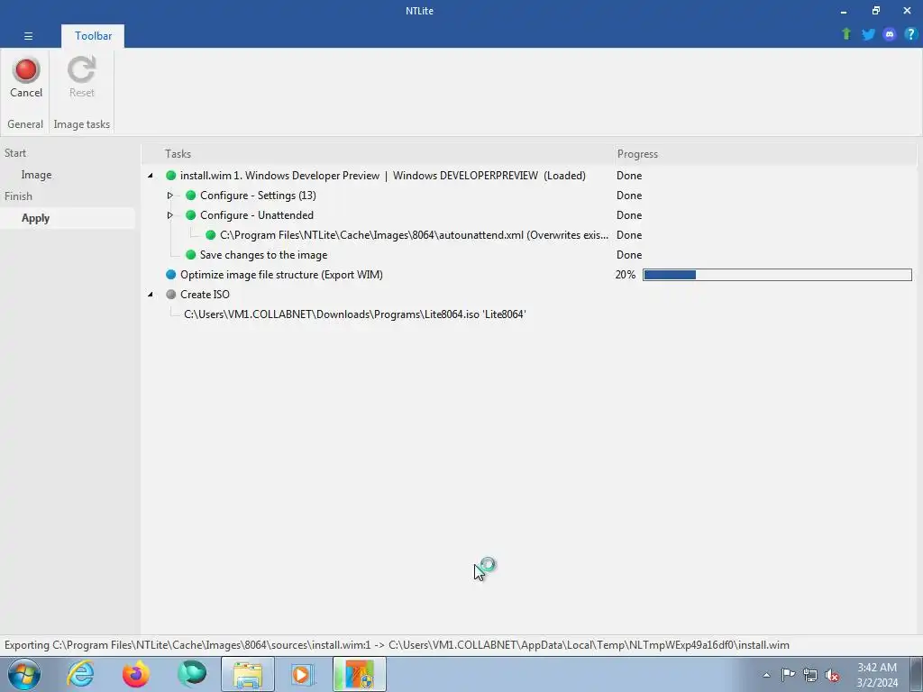The height and width of the screenshot is (692, 923).
Task: Open the clock showing 3:42 AM
Action: (x=877, y=675)
